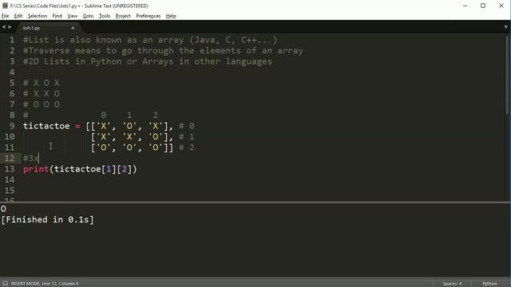Click the index [2] in print statement
The width and height of the screenshot is (511, 287).
[125, 169]
